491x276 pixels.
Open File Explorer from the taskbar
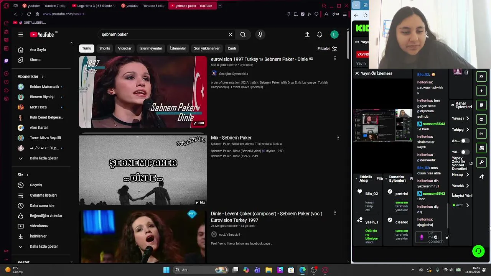pyautogui.click(x=269, y=270)
